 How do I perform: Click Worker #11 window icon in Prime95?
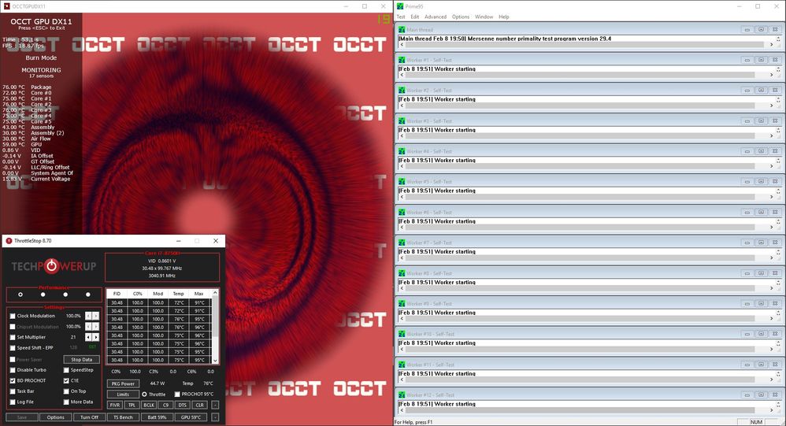[402, 365]
